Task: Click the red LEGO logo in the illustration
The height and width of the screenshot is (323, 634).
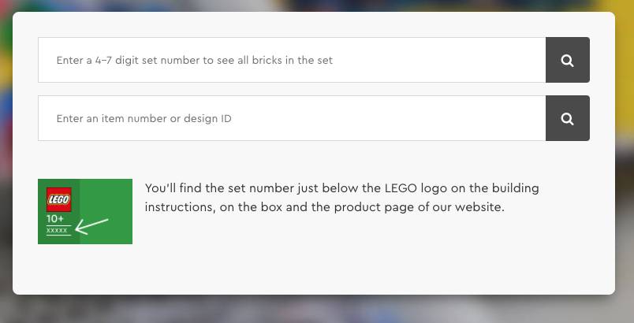Action: click(58, 199)
